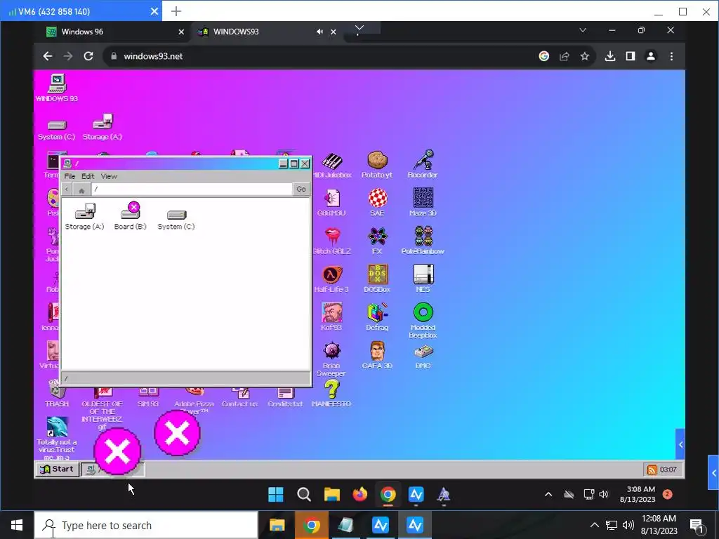Open Chrome three-dot menu
This screenshot has width=719, height=539.
point(672,56)
